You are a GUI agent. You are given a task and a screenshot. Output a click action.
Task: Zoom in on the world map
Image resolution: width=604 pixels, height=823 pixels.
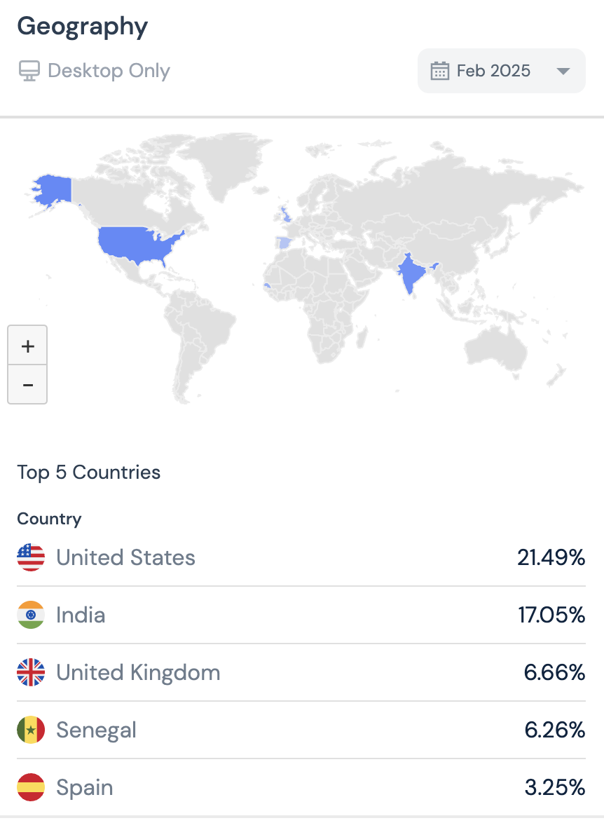point(28,346)
